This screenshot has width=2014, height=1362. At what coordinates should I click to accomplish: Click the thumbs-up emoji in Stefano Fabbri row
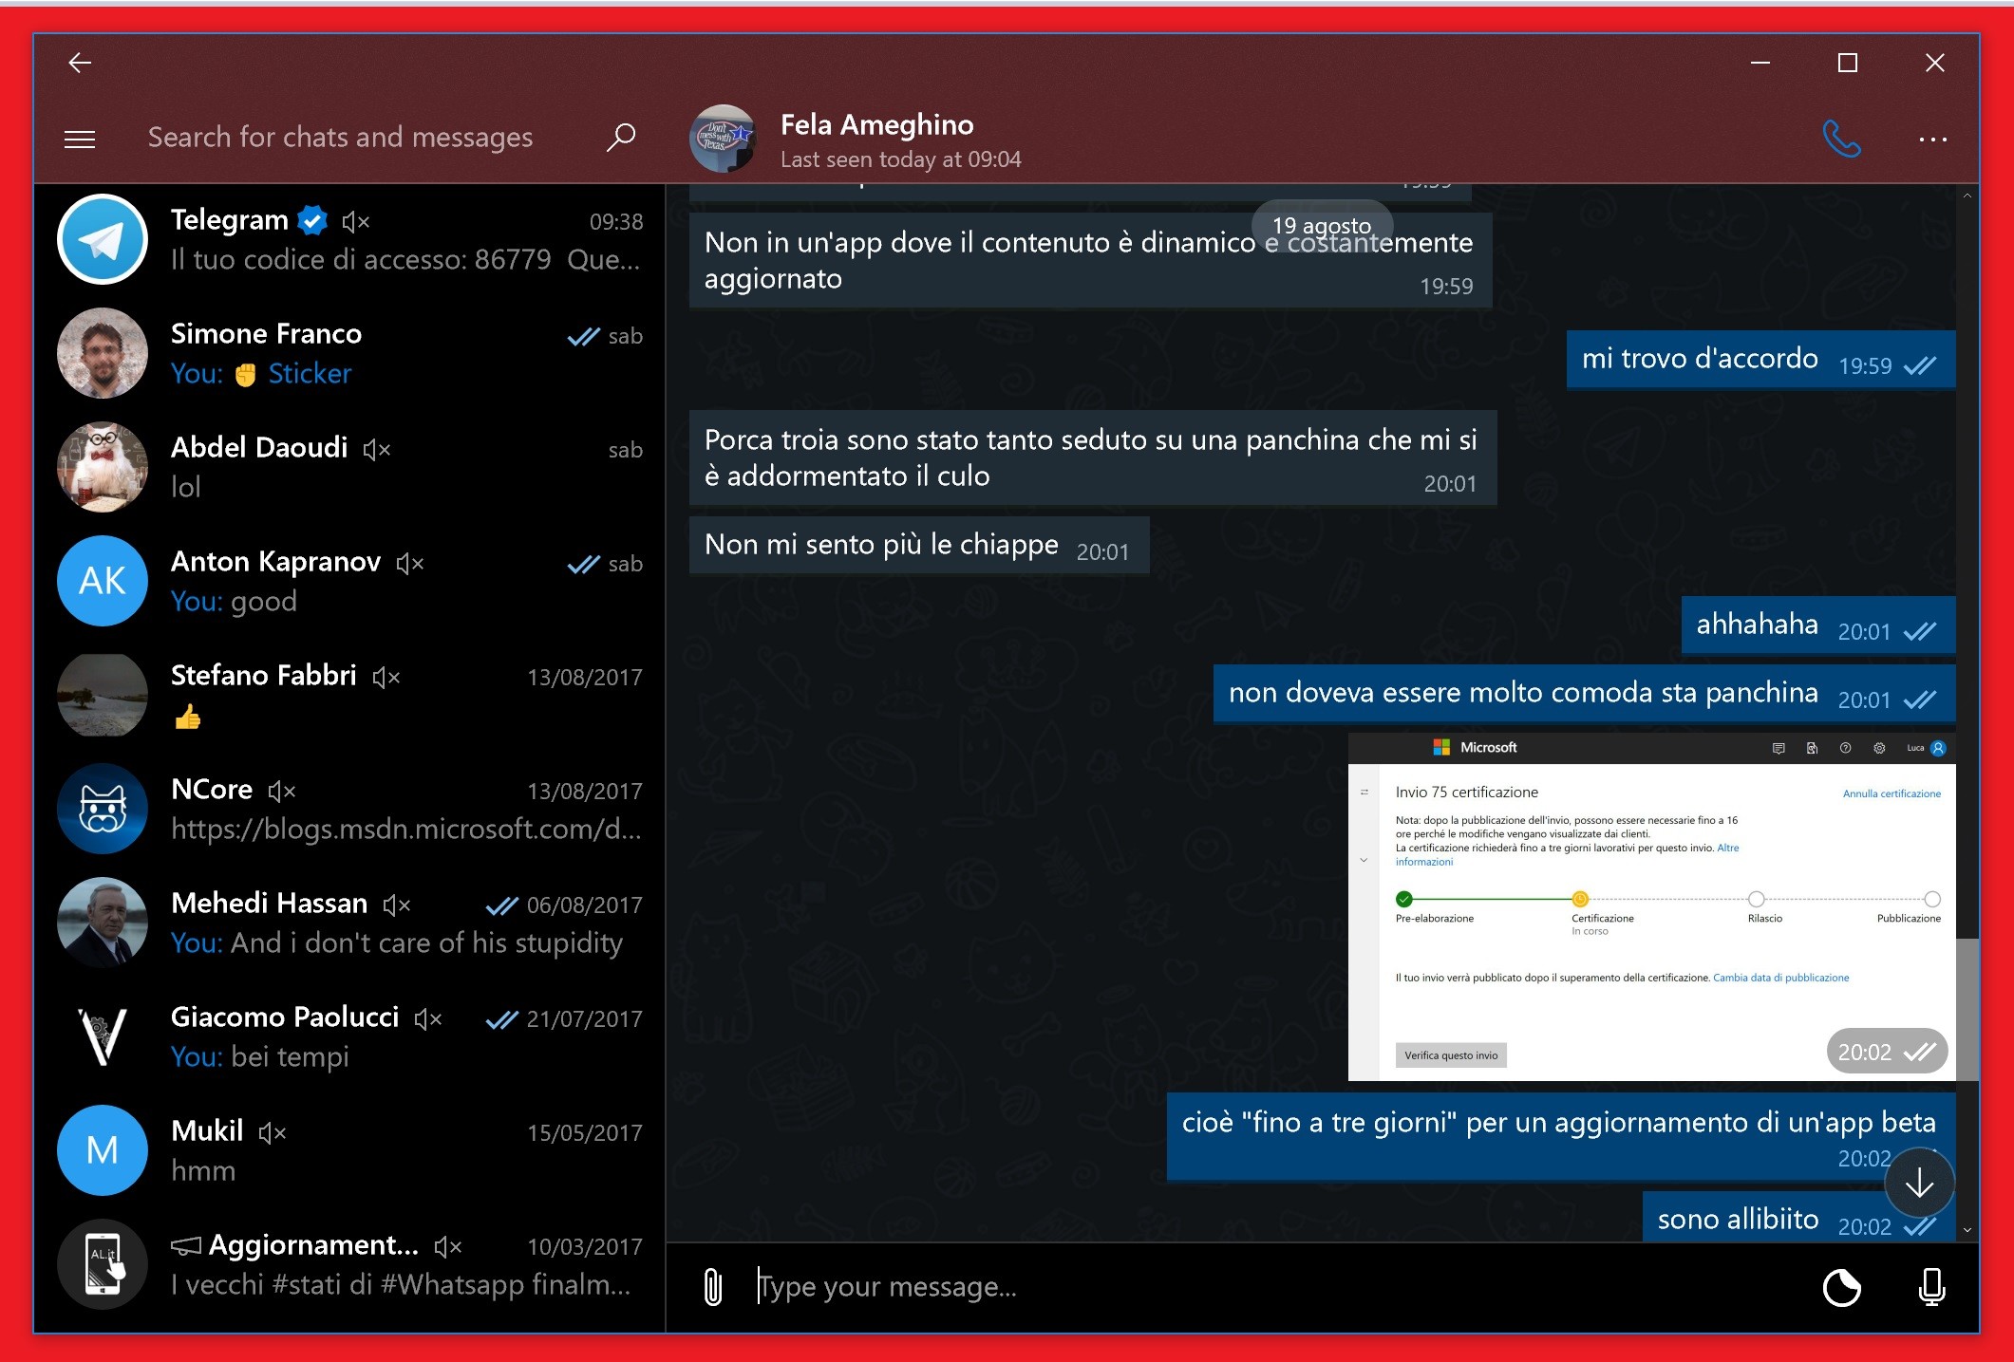pyautogui.click(x=188, y=717)
